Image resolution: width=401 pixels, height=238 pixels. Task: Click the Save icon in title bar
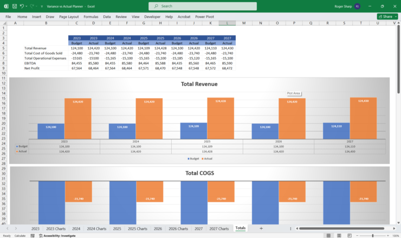15,6
